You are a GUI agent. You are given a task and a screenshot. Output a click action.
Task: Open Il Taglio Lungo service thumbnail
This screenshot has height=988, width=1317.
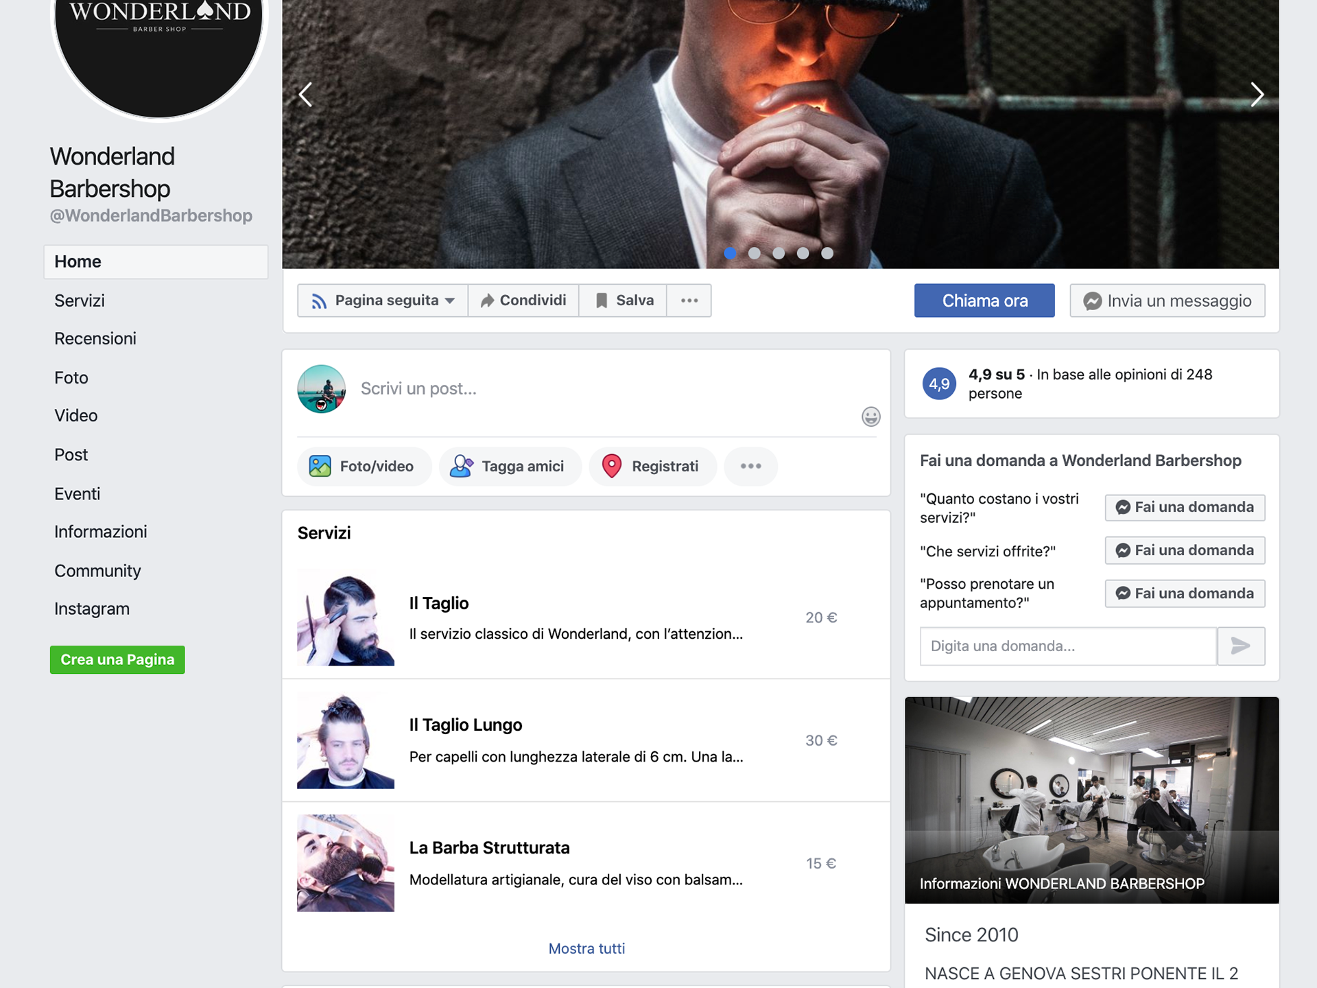coord(346,740)
